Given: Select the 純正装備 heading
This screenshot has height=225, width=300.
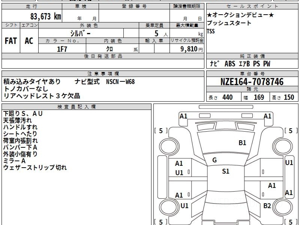Looking at the screenshot, I should 252,56.
